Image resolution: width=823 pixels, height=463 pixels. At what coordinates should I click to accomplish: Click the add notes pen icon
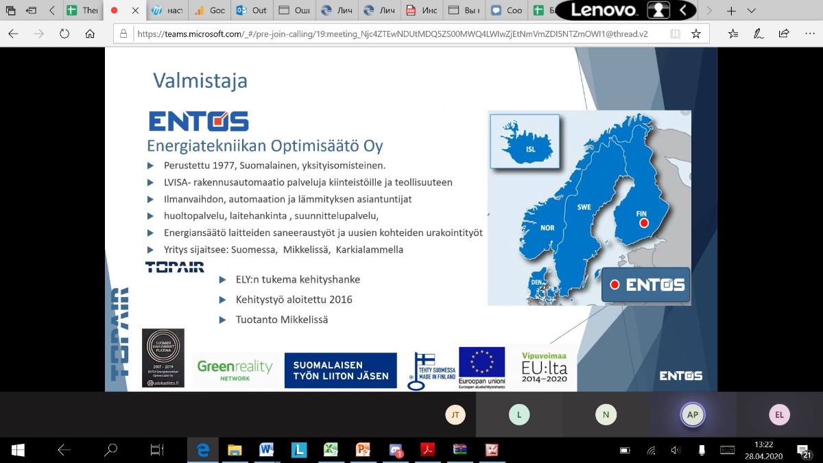[x=759, y=33]
